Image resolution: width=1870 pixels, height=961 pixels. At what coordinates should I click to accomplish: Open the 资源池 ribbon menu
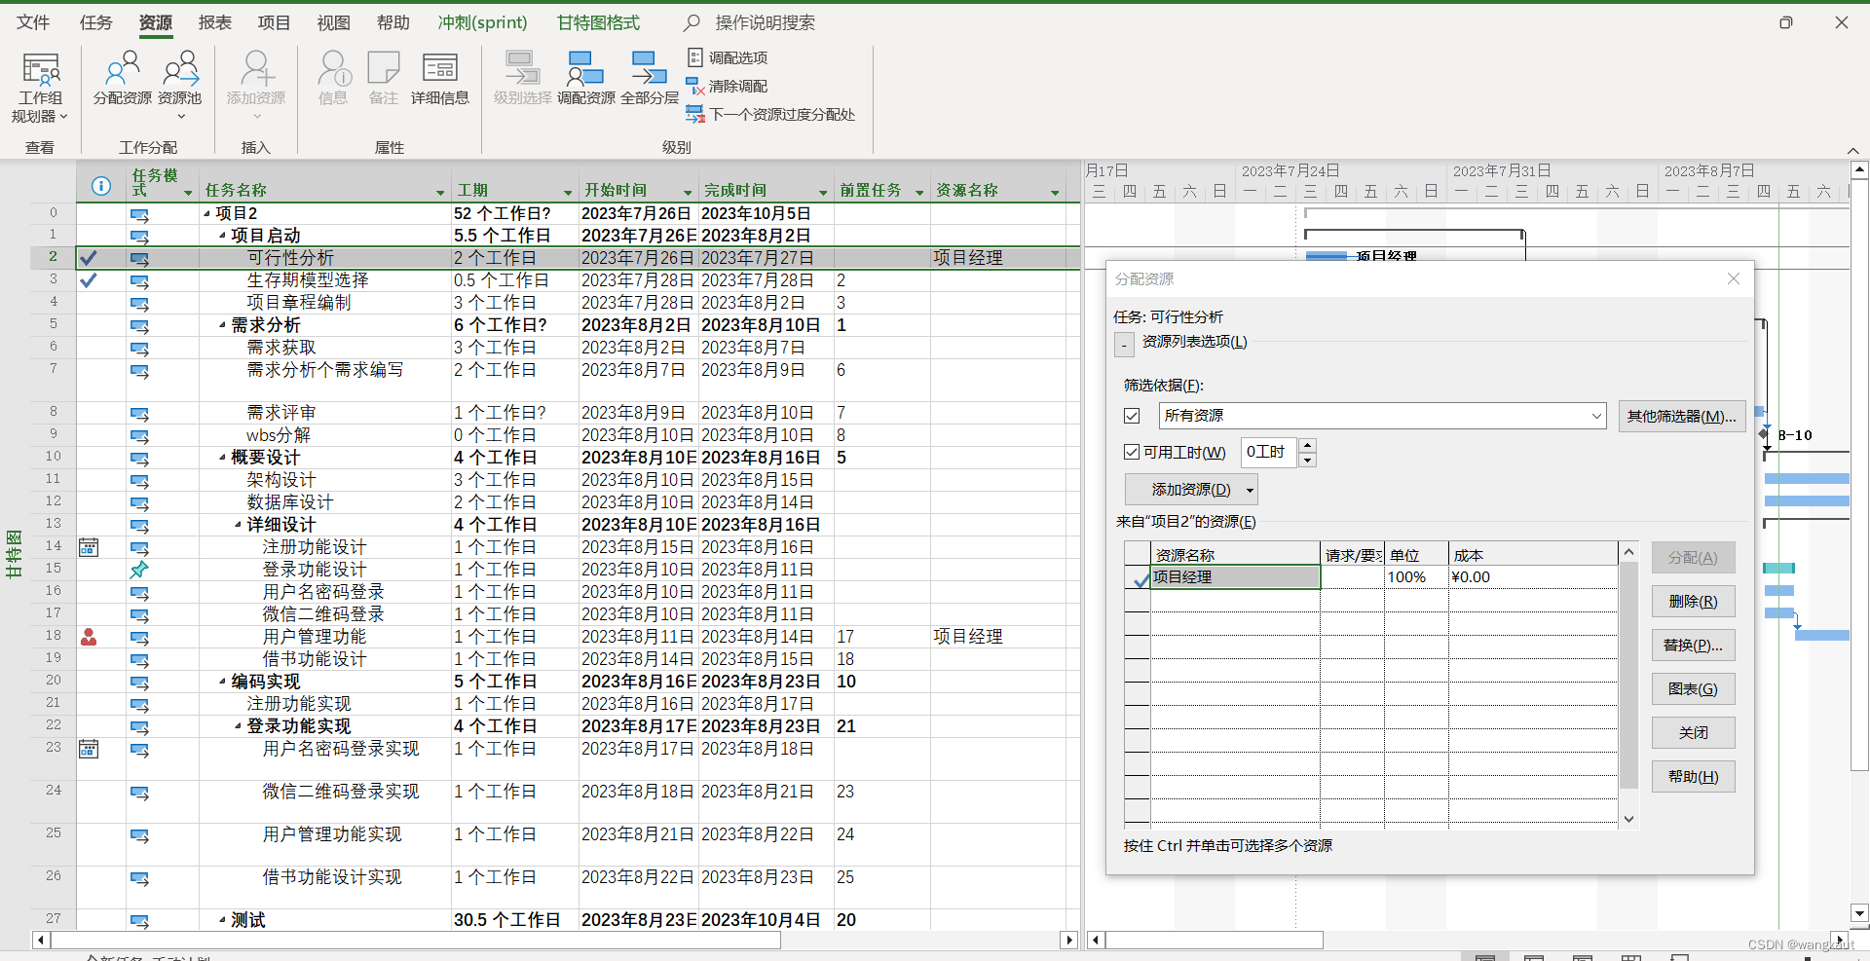[x=180, y=86]
